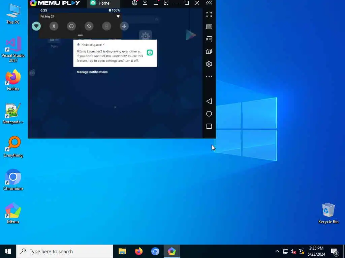Open the taskbar clock and date
The height and width of the screenshot is (258, 345).
coord(316,251)
